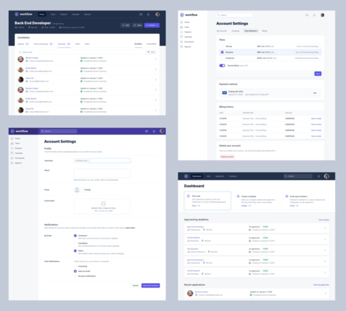Enable the Candidates email notification checkbox
Image resolution: width=346 pixels, height=311 pixels.
point(75,243)
